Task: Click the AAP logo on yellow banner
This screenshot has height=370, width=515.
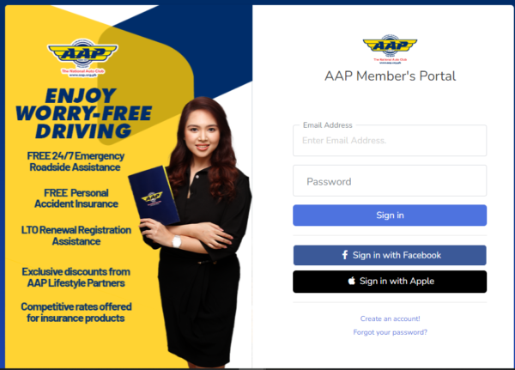Action: (x=82, y=58)
